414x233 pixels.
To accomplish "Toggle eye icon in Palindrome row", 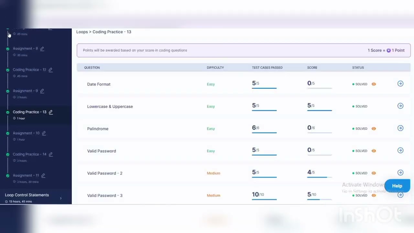I will click(x=374, y=128).
